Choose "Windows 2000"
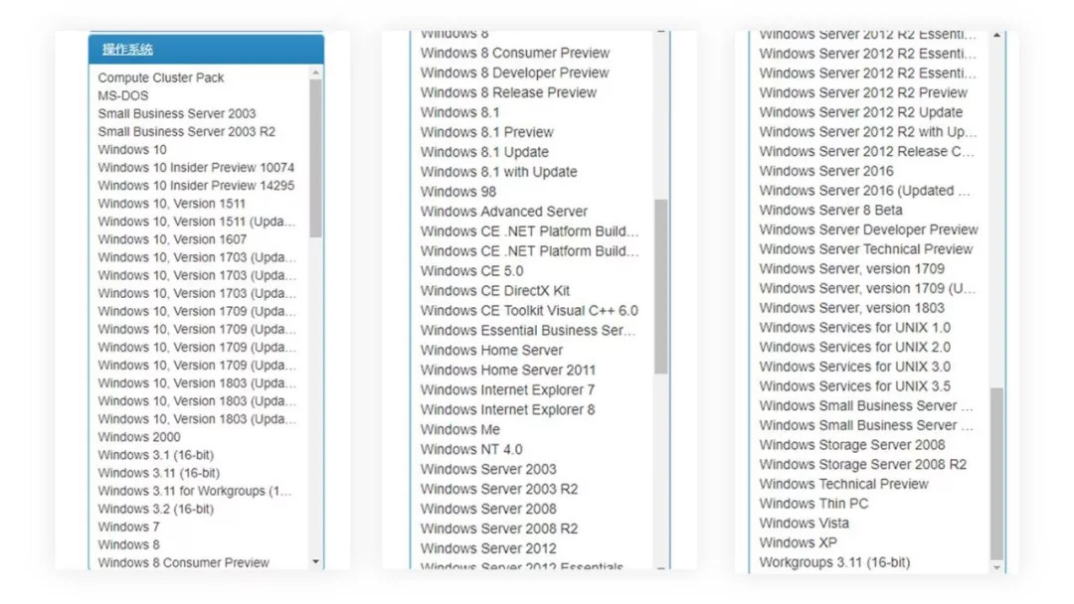The height and width of the screenshot is (604, 1074). tap(139, 437)
